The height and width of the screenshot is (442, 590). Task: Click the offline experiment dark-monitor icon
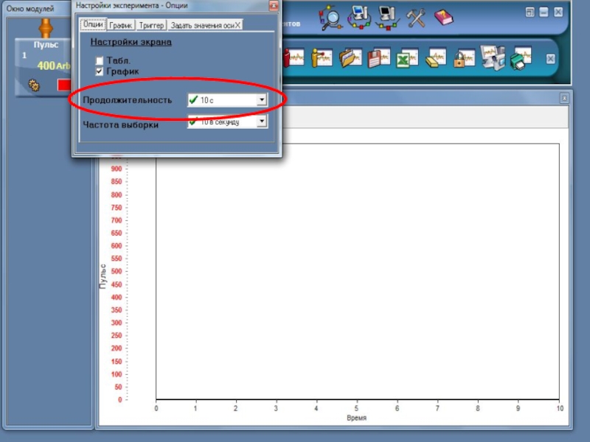(388, 18)
